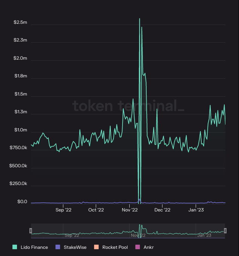This screenshot has height=256, width=239.
Task: Toggle the Rocket Pool legend swatch
Action: [97, 247]
